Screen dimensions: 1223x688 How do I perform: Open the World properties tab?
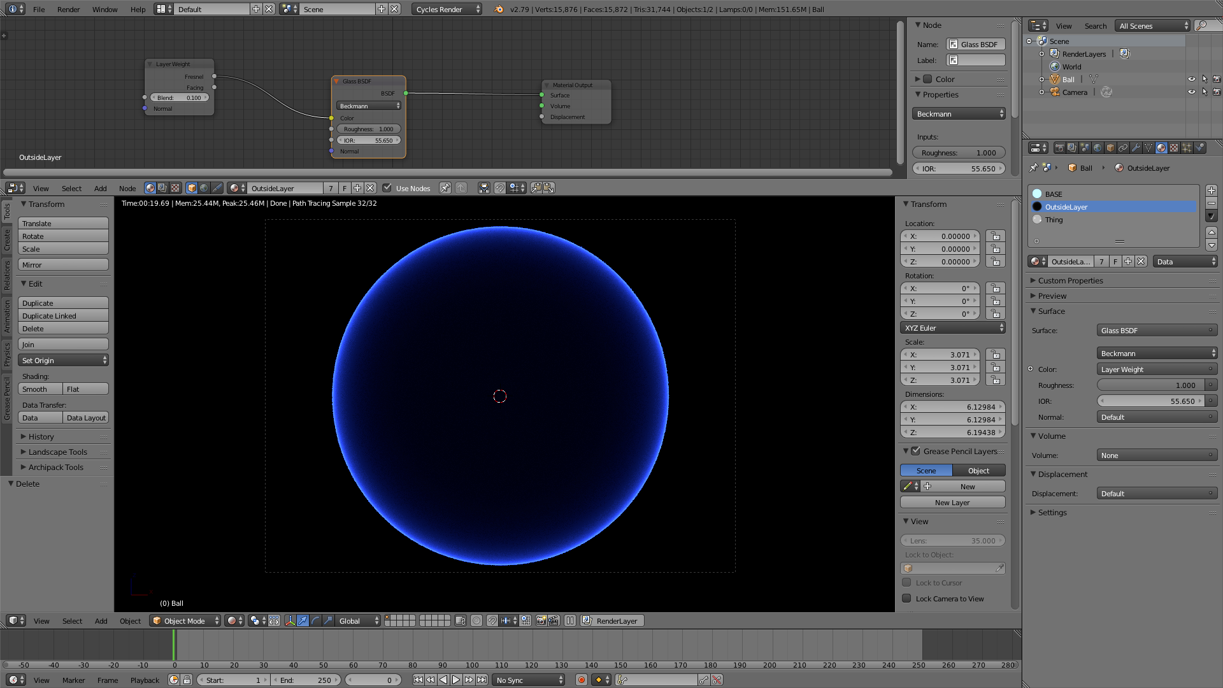click(1098, 148)
